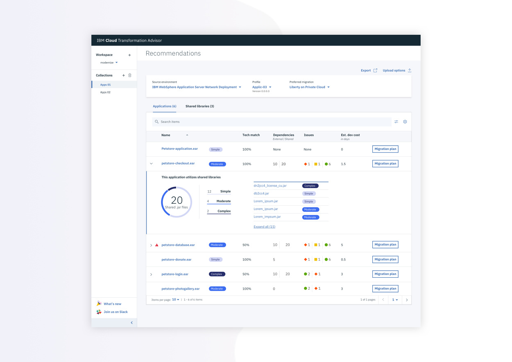Open petstore-photogallery.ear link
Image resolution: width=512 pixels, height=362 pixels.
[x=181, y=289]
